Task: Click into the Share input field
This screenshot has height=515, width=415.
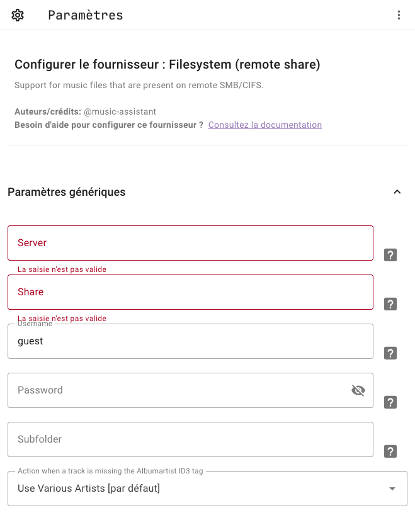Action: pos(190,292)
